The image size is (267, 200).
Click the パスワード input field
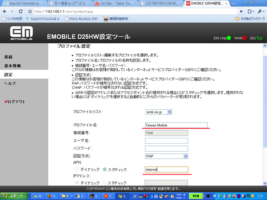166,148
